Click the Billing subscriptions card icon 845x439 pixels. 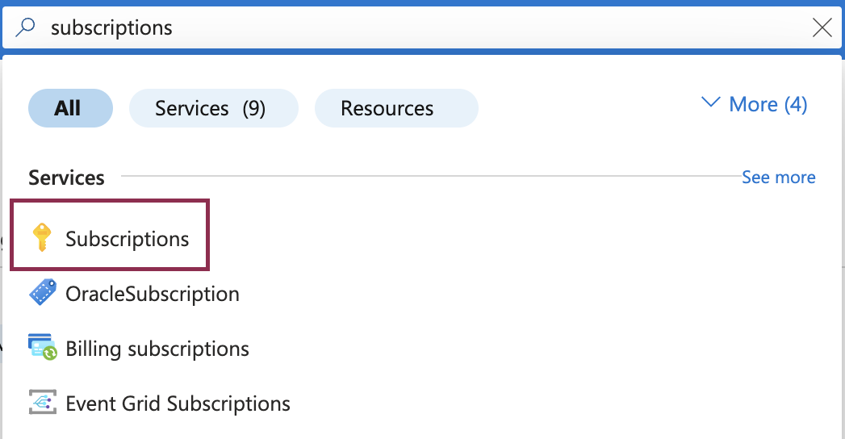tap(43, 348)
